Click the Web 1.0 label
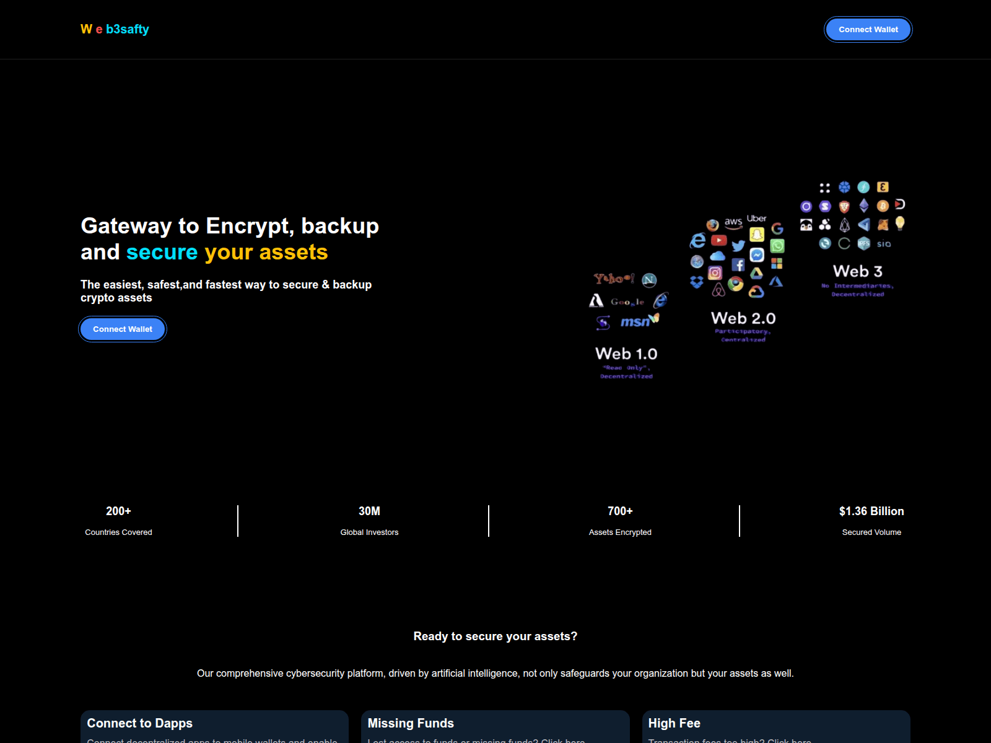 pos(626,354)
